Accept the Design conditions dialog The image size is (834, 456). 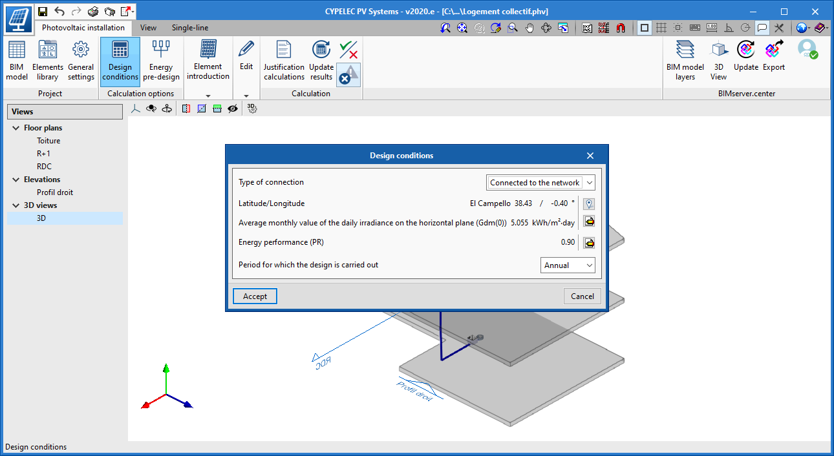(x=255, y=296)
